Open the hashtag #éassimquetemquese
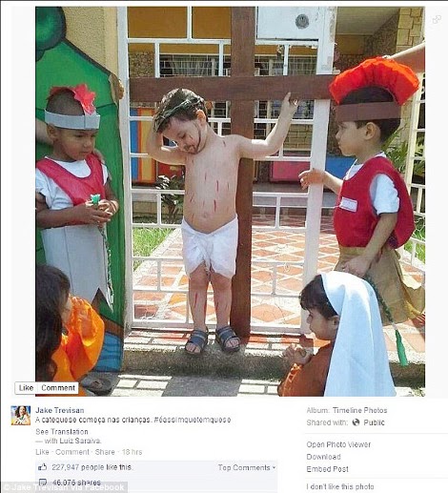448x493 pixels. point(193,420)
